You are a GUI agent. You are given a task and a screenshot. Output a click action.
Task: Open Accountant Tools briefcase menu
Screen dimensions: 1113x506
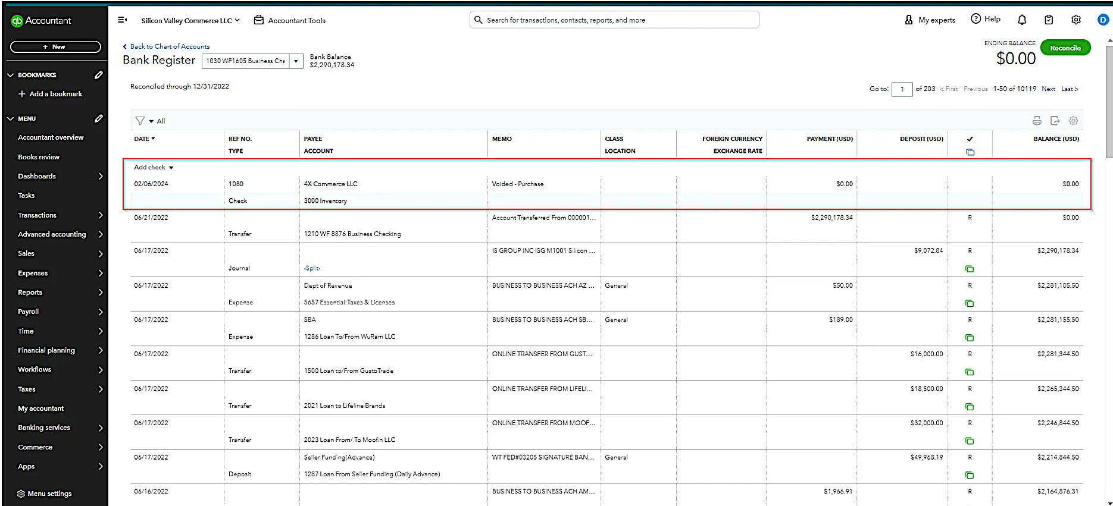(290, 20)
